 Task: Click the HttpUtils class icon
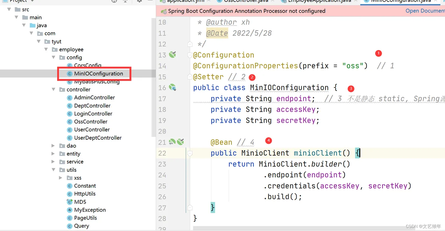70,194
